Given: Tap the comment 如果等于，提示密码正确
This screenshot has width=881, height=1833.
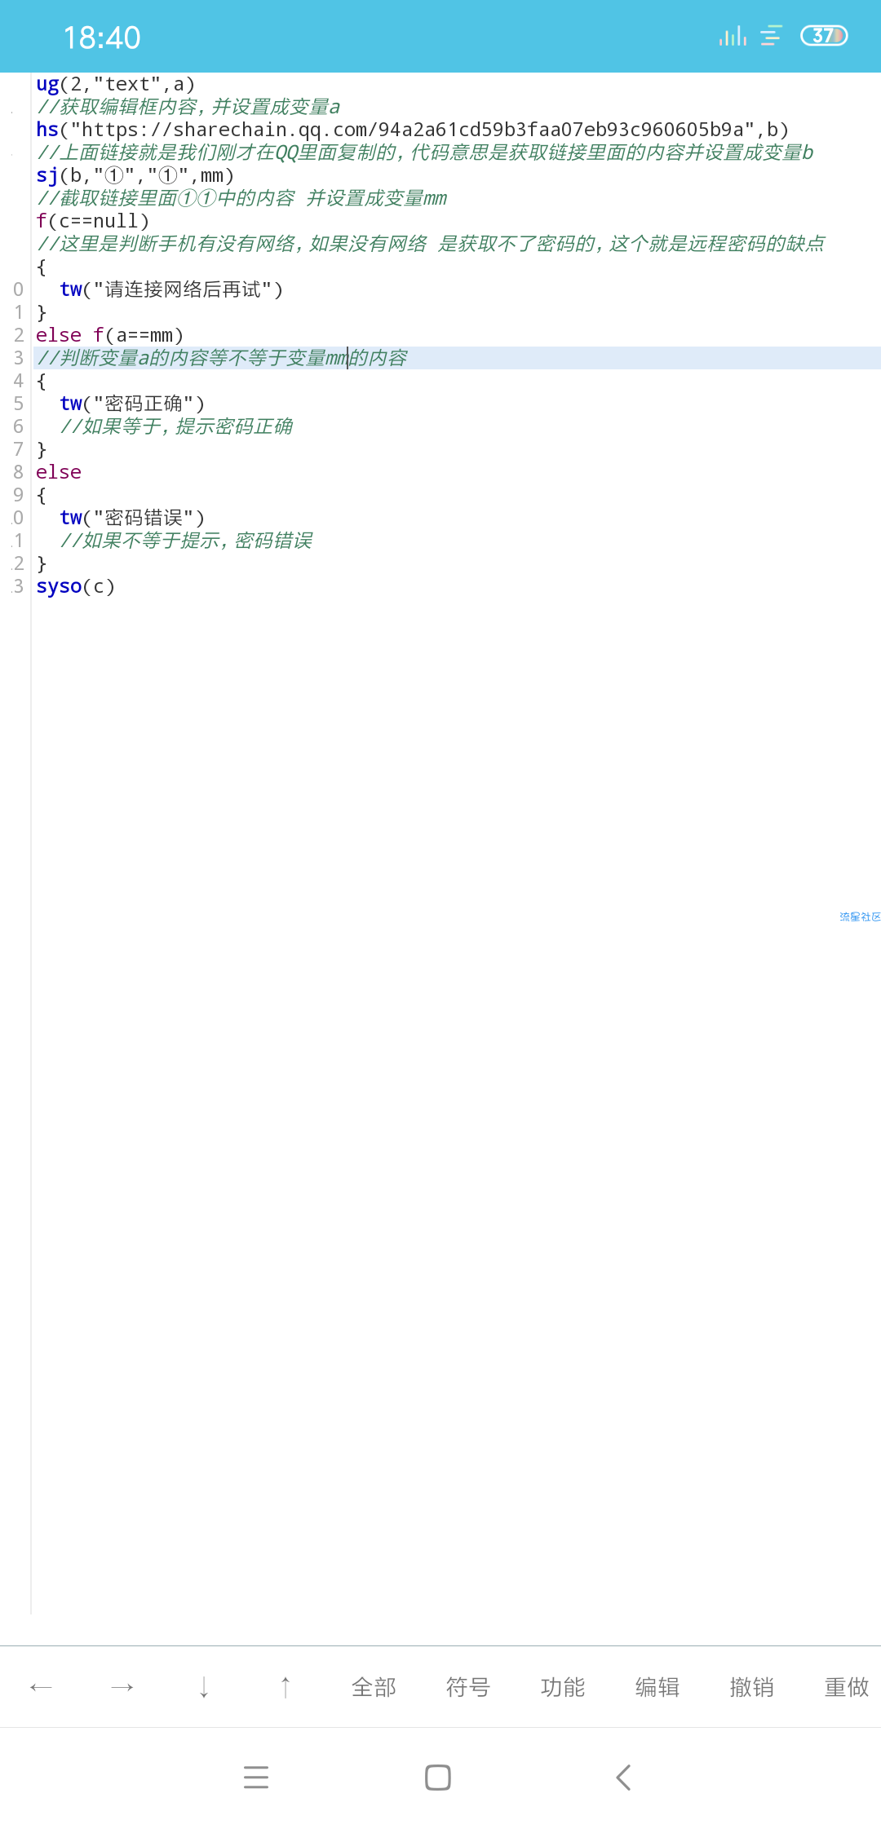Looking at the screenshot, I should [176, 426].
